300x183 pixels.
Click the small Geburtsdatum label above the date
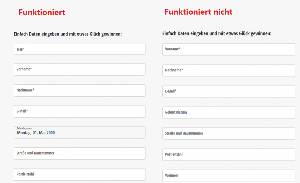(x=24, y=128)
